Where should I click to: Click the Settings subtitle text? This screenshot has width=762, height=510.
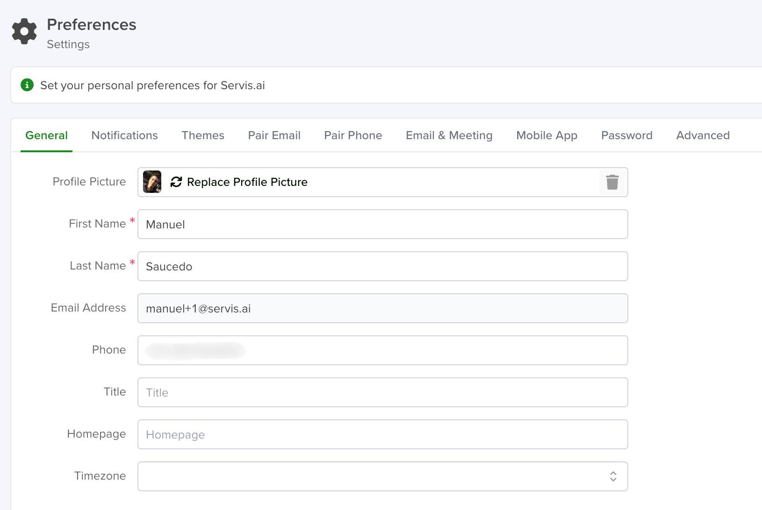coord(68,44)
